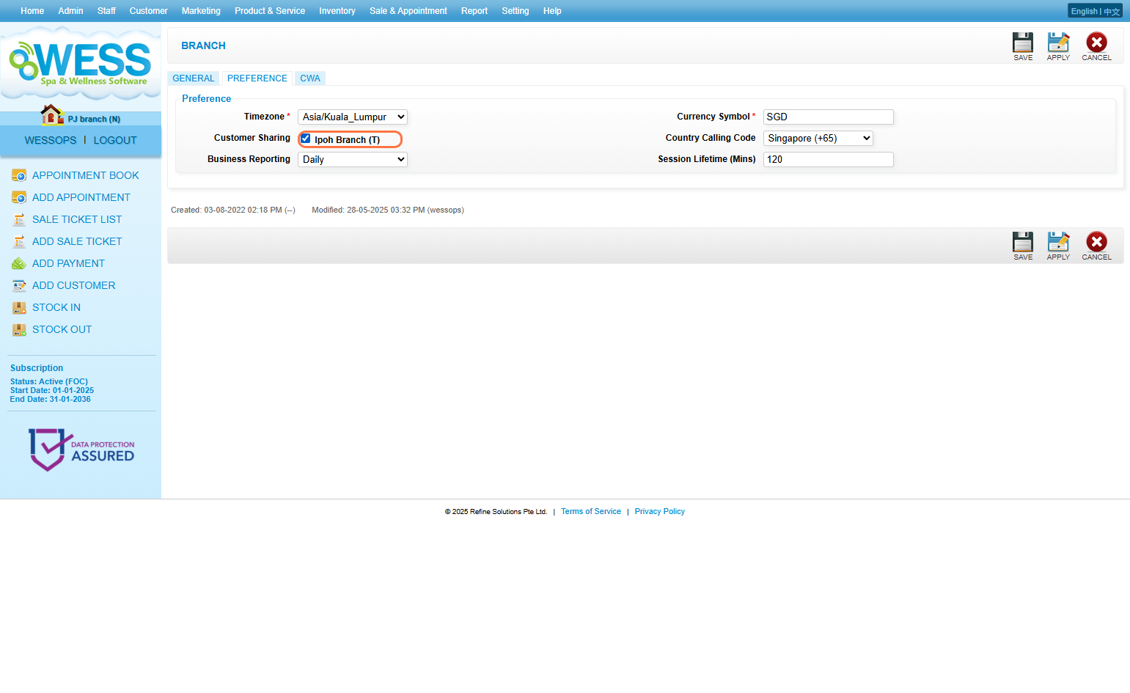Switch to the CWA tab

(x=309, y=78)
